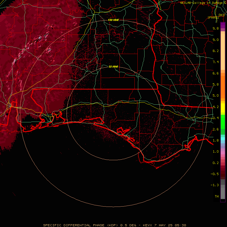Click the "50 NMI" range ring label
Viewport: 227px width, 227px height.
click(x=113, y=67)
